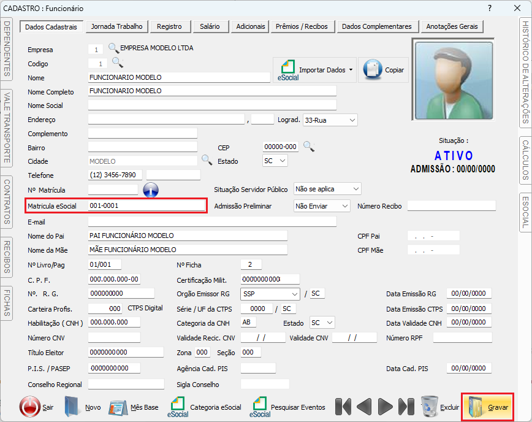Viewport: 532px width, 422px height.
Task: Expand the Orgão Emissor RG dropdown
Action: point(294,294)
